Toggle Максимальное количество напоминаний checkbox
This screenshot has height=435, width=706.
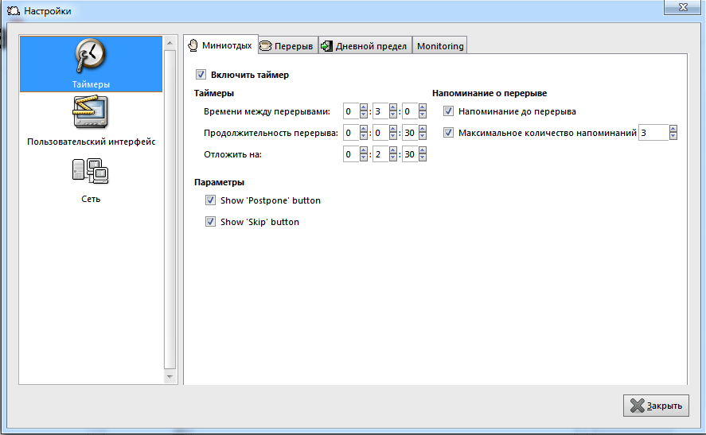coord(448,133)
